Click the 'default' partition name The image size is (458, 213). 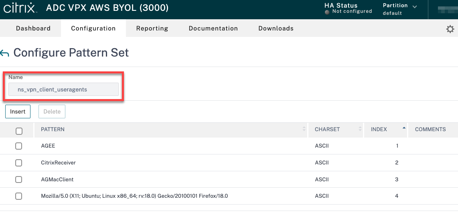pyautogui.click(x=392, y=13)
